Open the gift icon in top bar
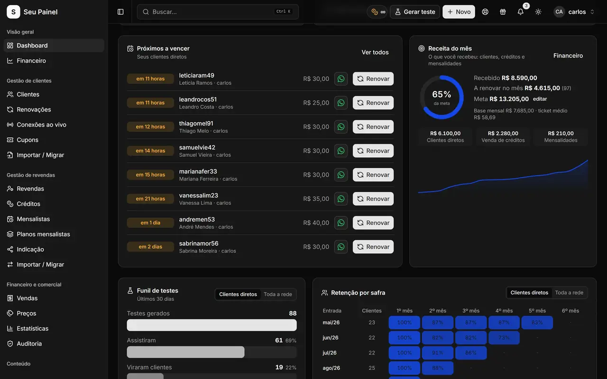 coord(503,12)
